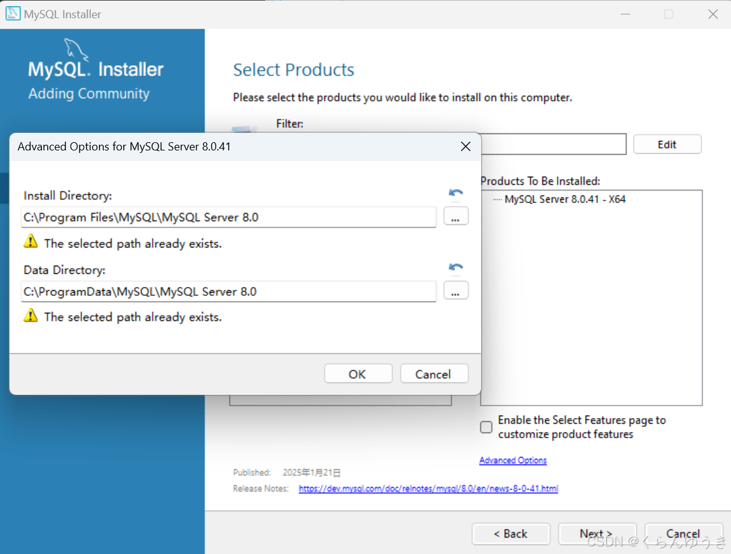The image size is (731, 554).
Task: Click the MySQL dolphin logo
Action: 76,50
